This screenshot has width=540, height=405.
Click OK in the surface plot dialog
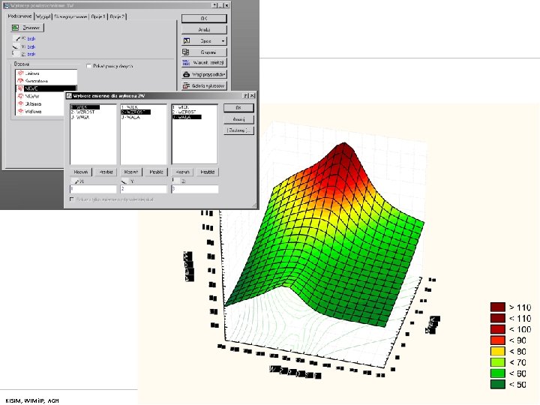[204, 18]
